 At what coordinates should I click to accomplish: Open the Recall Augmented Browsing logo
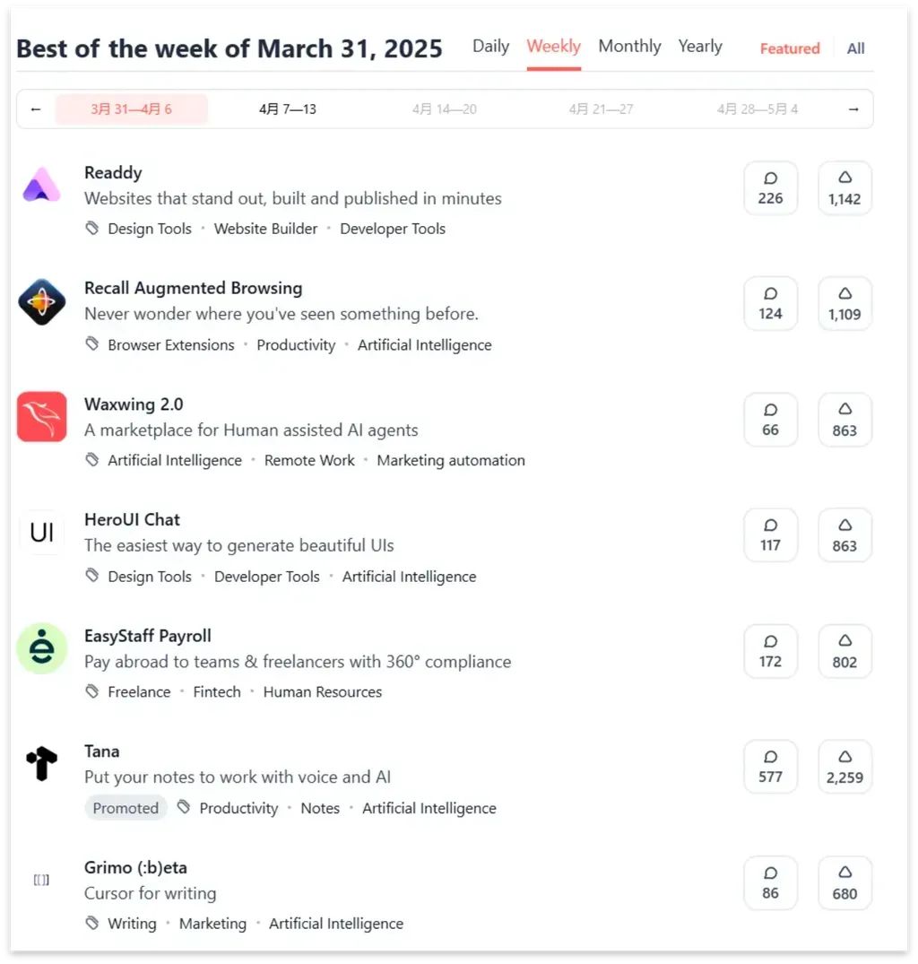(x=41, y=301)
